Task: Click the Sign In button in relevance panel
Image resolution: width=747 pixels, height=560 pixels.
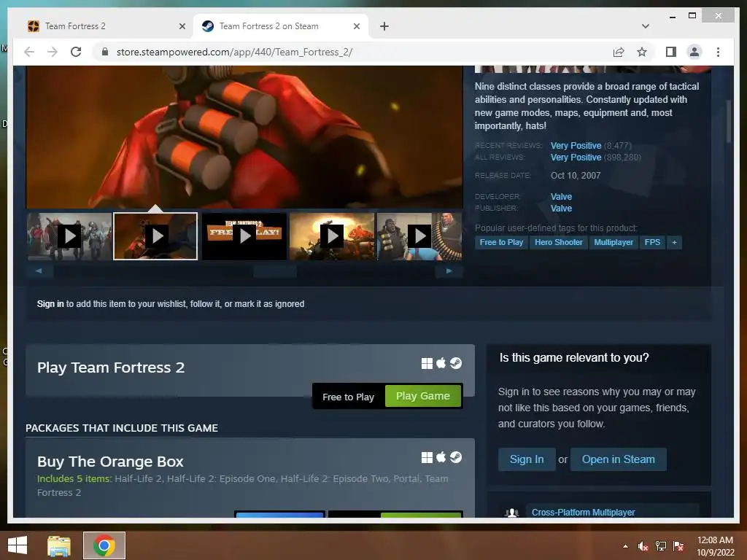Action: pos(527,459)
